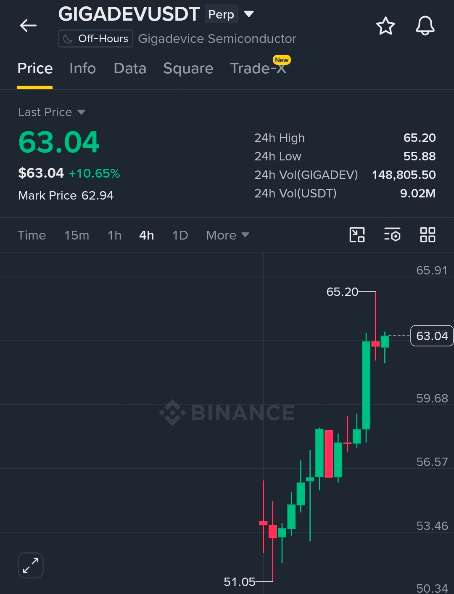Tap the 24h Vol(USDT) value 9.02M
The width and height of the screenshot is (454, 594).
pos(417,193)
